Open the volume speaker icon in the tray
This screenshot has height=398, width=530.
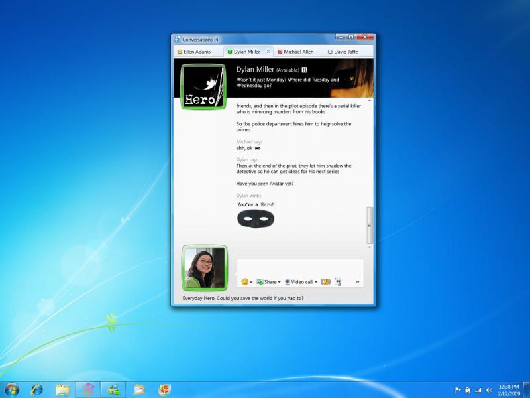point(489,390)
